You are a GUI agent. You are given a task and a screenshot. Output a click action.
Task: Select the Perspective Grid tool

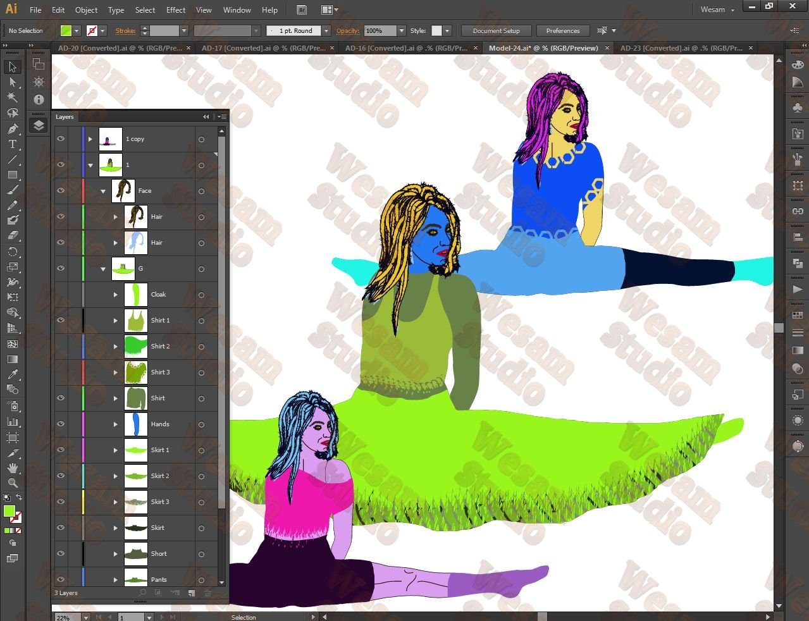tap(12, 328)
